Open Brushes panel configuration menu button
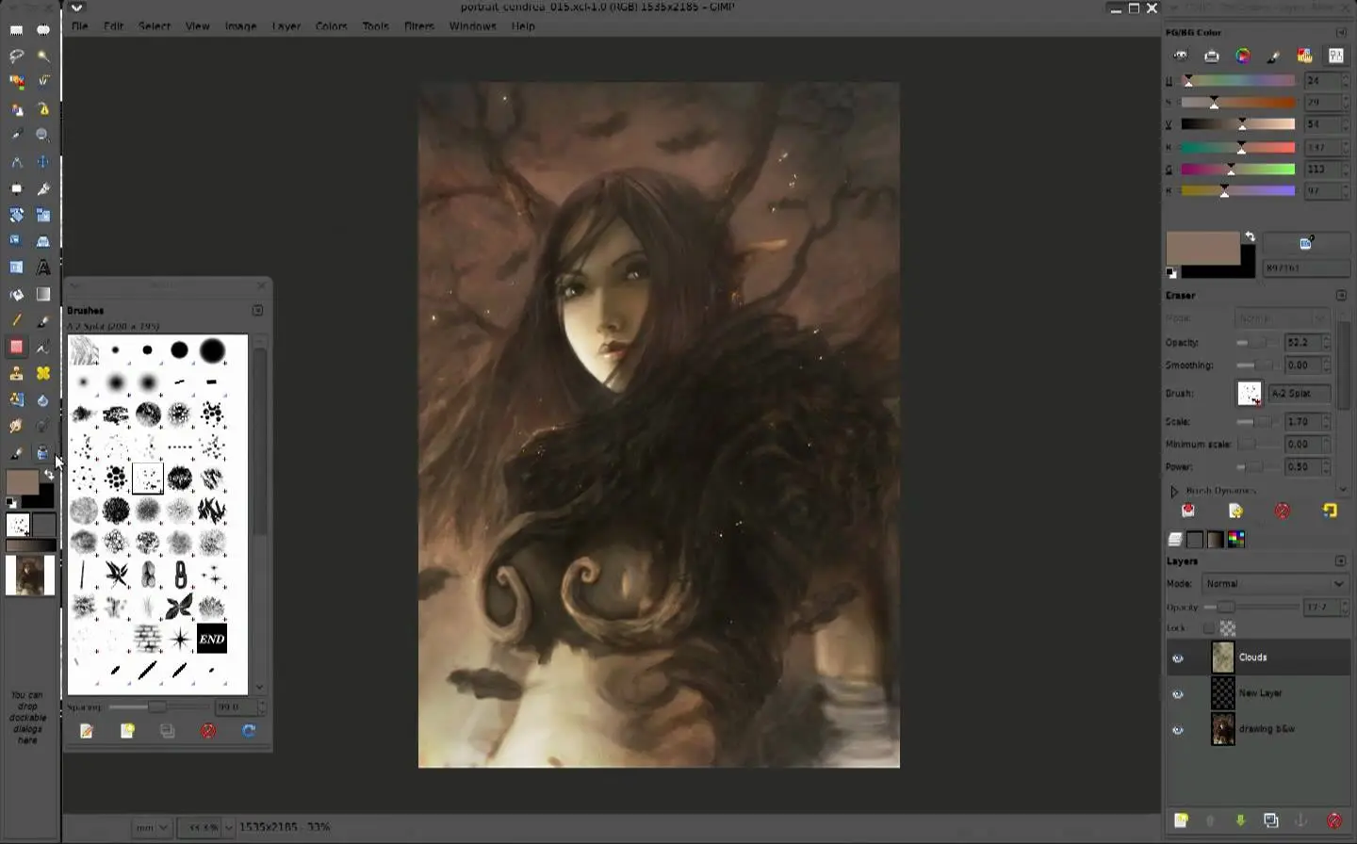Screen dimensions: 1357x844 click(x=257, y=311)
